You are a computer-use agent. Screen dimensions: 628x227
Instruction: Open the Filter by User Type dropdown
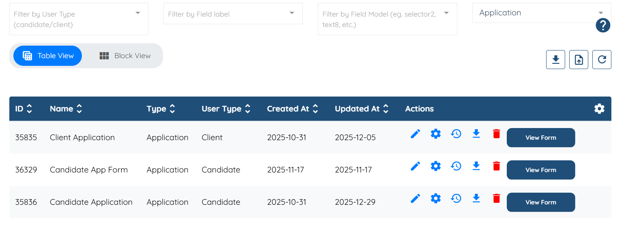79,19
